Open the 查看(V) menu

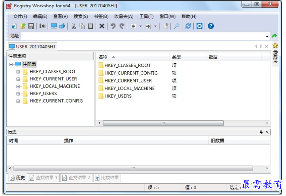coord(61,16)
